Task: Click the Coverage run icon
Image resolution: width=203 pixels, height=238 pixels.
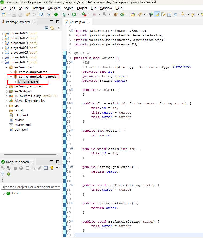Action: pyautogui.click(x=84, y=14)
